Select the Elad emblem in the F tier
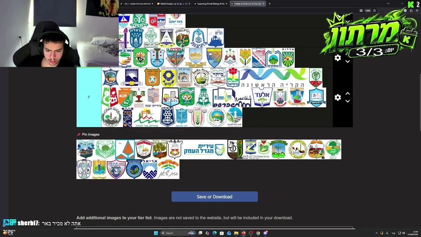Viewport: 421px width, 237px height. coord(262,97)
